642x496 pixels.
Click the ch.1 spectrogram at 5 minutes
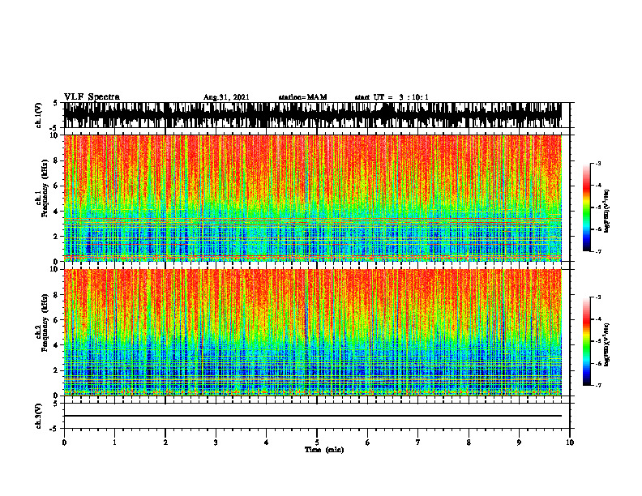point(317,199)
